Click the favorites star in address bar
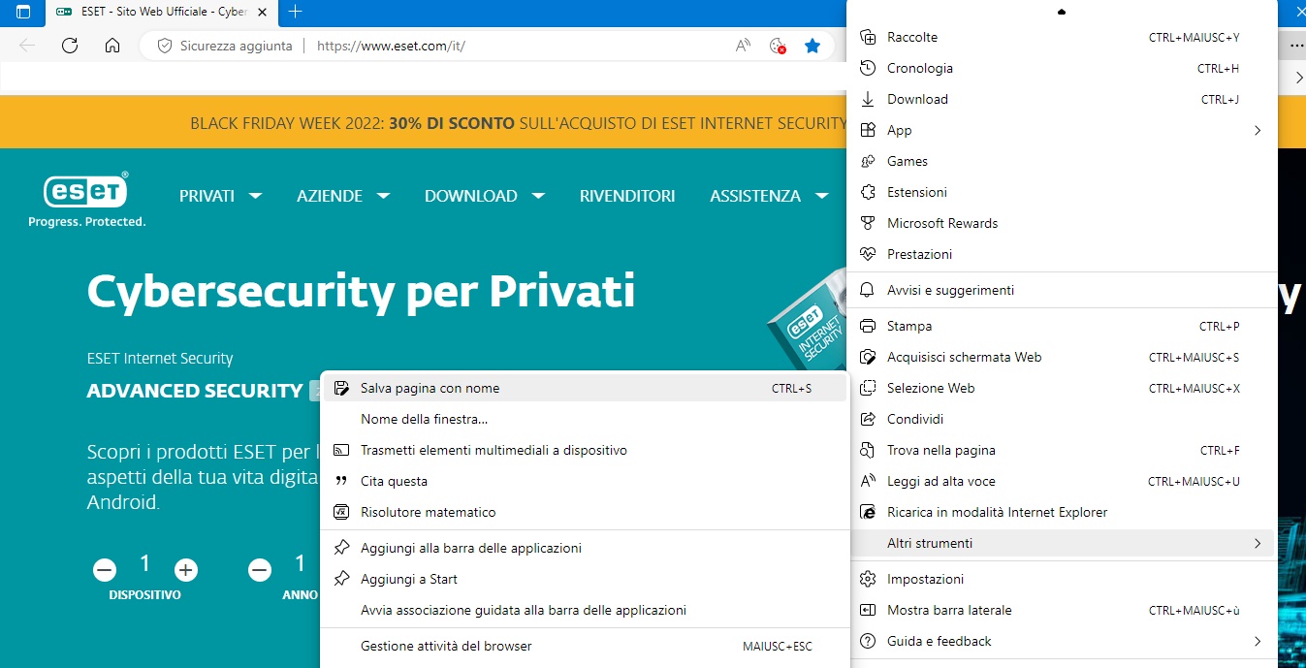The height and width of the screenshot is (668, 1306). point(812,46)
